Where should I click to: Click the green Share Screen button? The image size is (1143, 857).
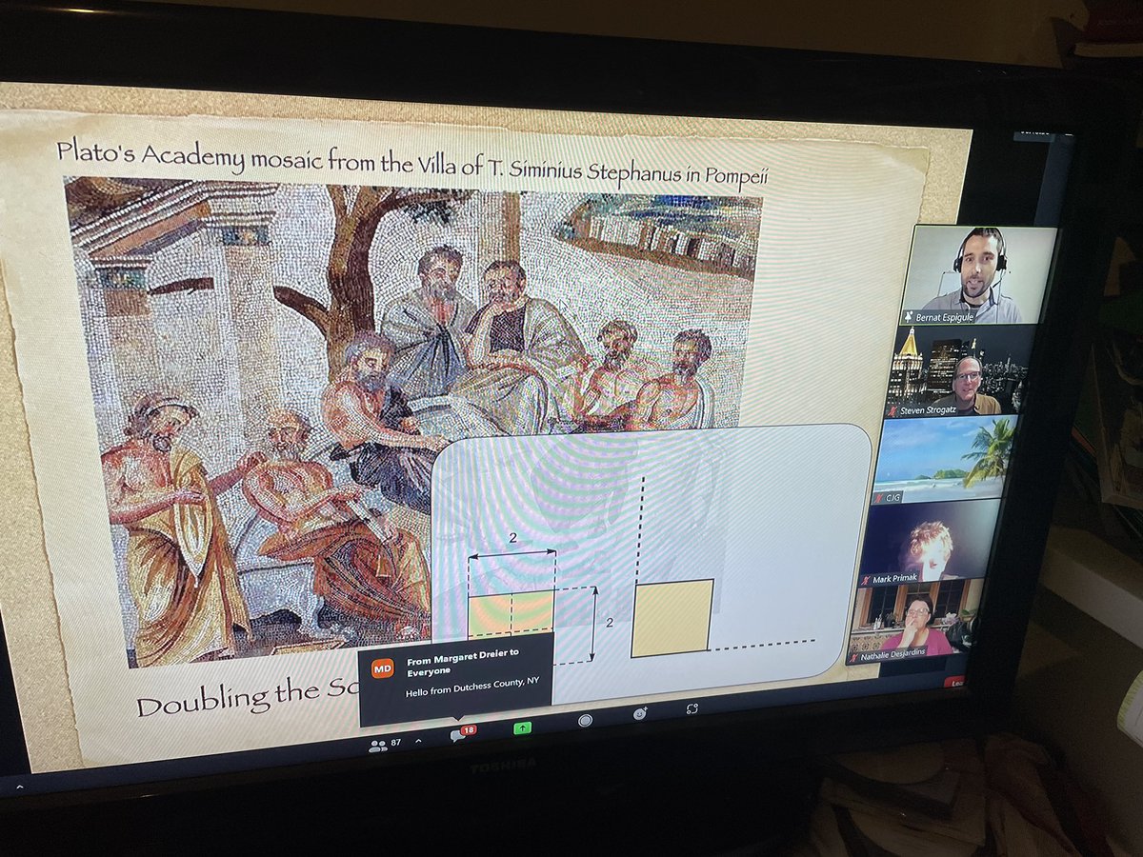[522, 728]
